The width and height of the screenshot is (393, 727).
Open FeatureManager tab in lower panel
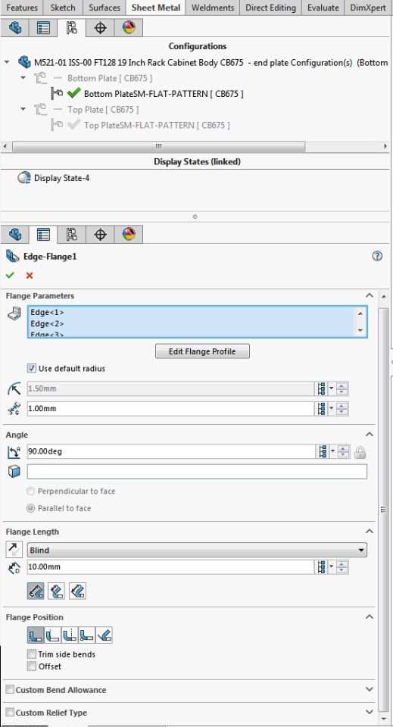click(x=15, y=235)
